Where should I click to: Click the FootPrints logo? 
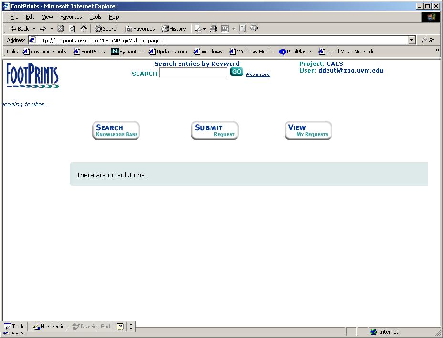coord(32,76)
